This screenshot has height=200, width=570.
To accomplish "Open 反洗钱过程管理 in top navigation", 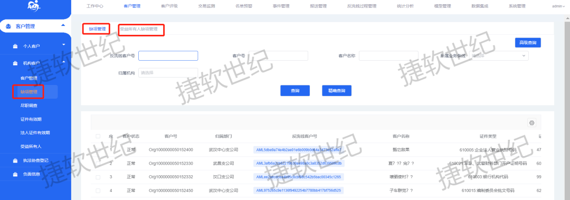I will pos(362,6).
